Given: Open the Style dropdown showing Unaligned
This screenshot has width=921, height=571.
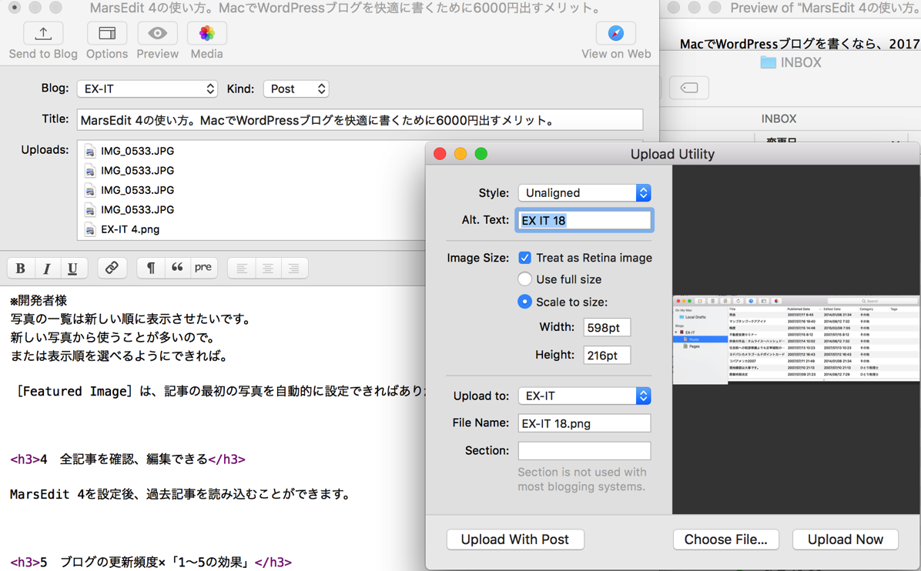Looking at the screenshot, I should pos(584,192).
